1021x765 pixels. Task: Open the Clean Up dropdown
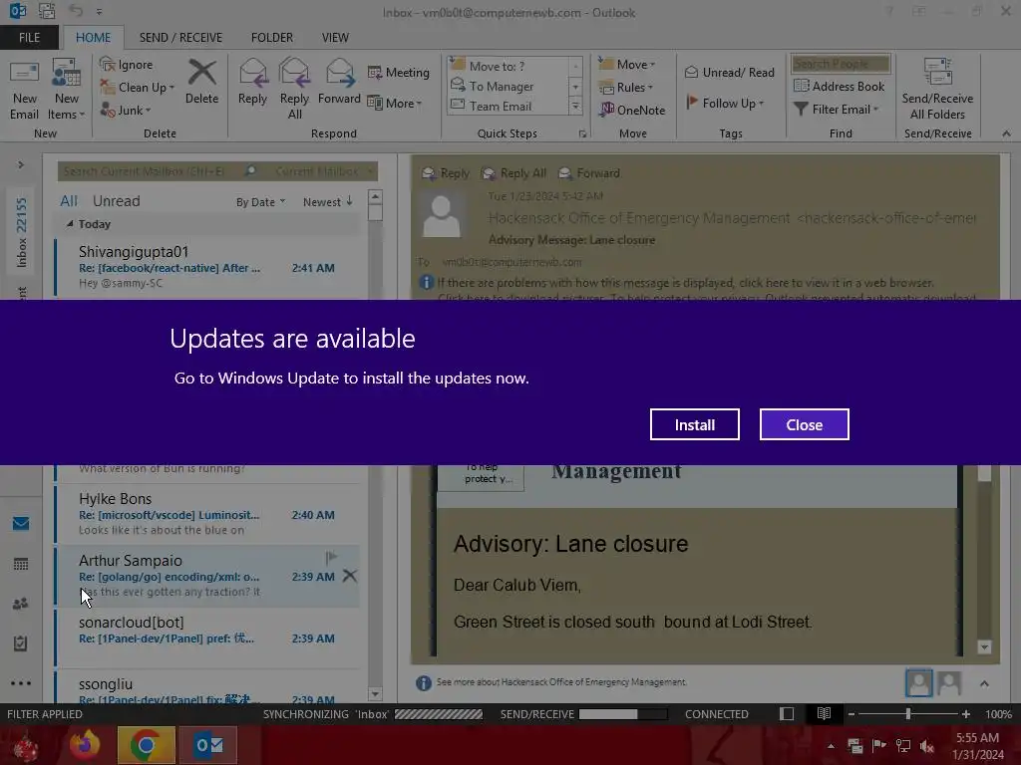[138, 88]
